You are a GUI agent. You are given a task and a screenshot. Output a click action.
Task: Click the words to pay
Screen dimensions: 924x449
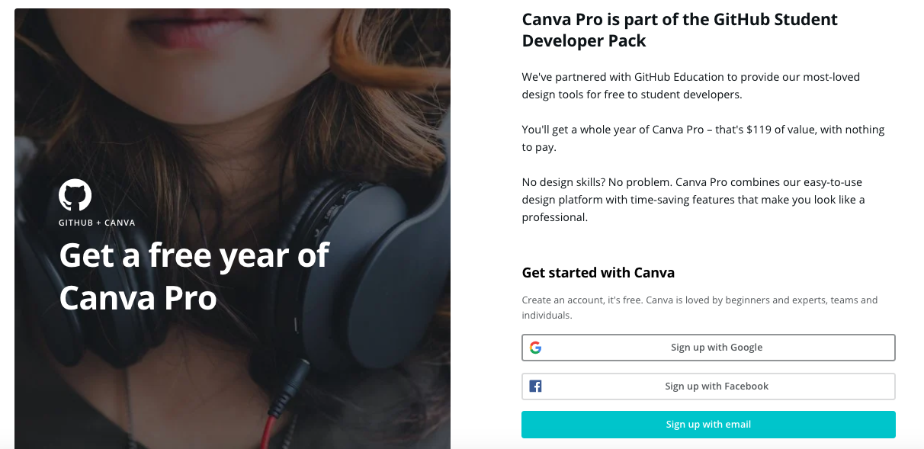[x=539, y=148]
